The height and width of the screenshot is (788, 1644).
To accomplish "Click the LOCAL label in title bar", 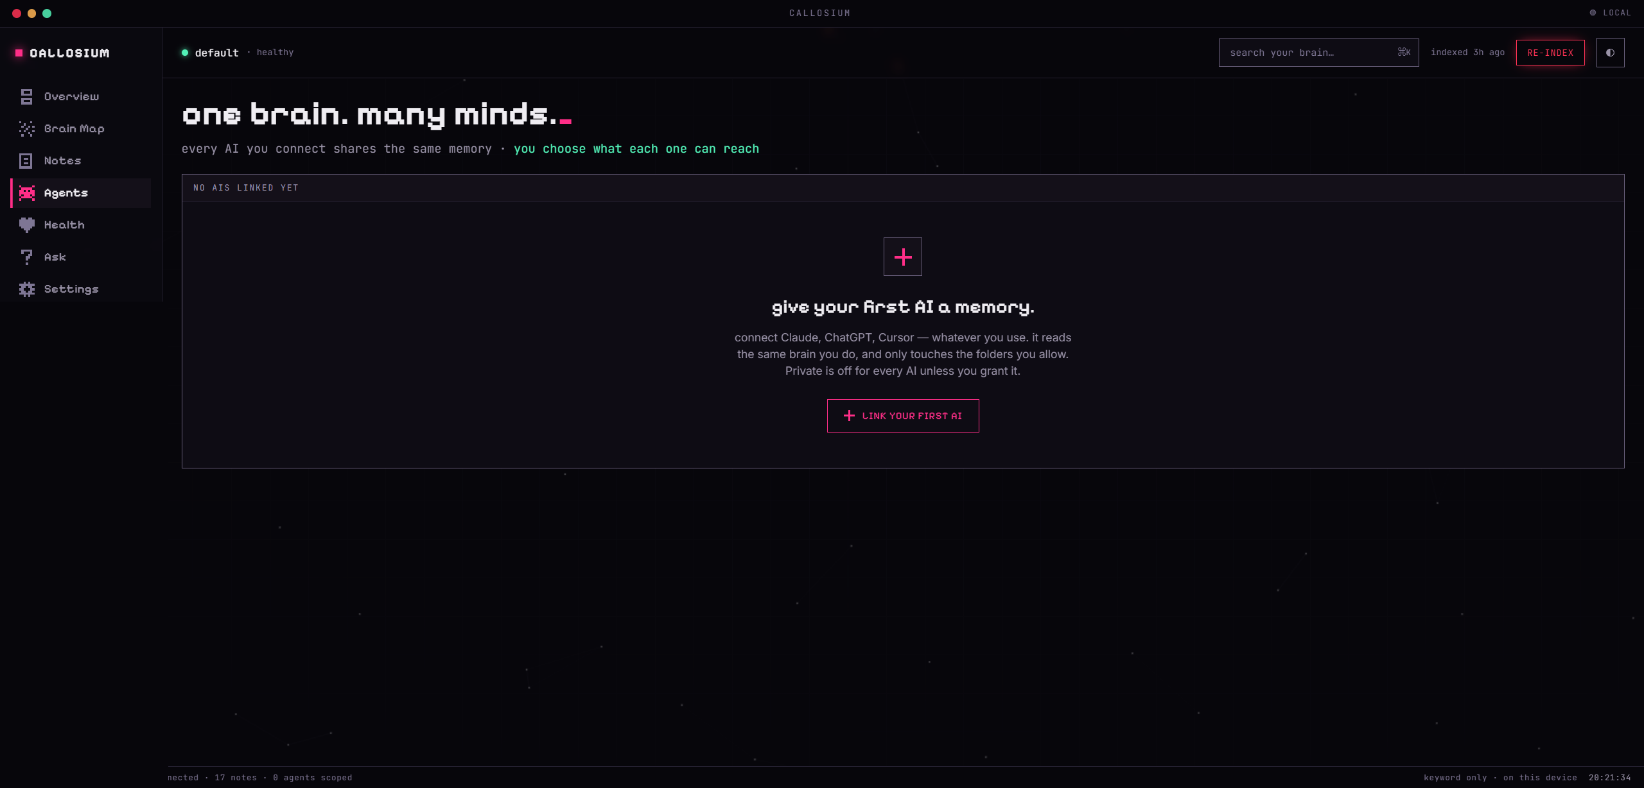I will (1617, 13).
